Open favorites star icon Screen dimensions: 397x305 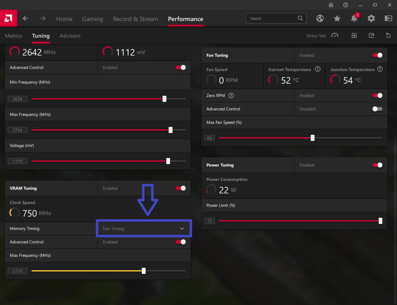pos(337,19)
